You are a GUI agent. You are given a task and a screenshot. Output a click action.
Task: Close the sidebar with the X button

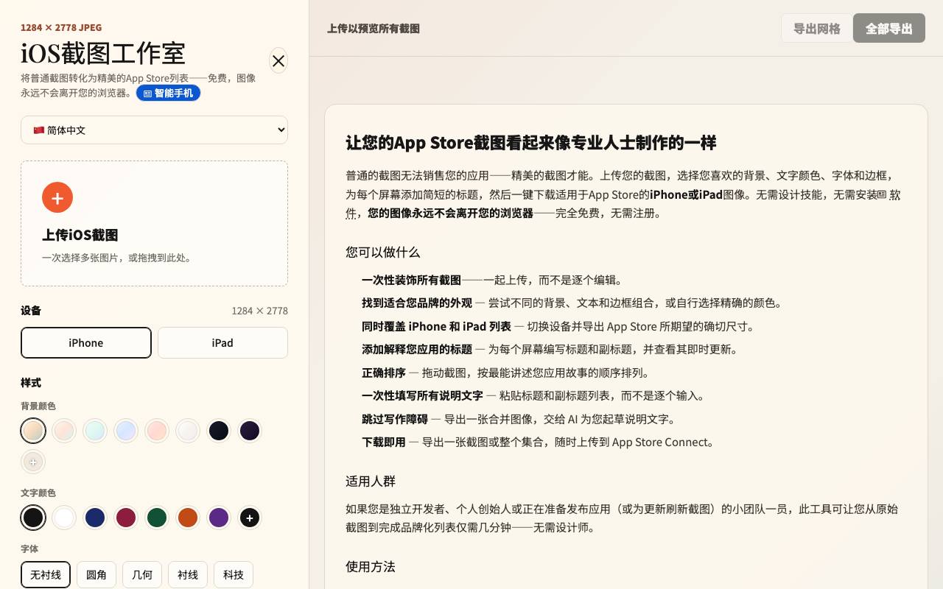coord(278,61)
